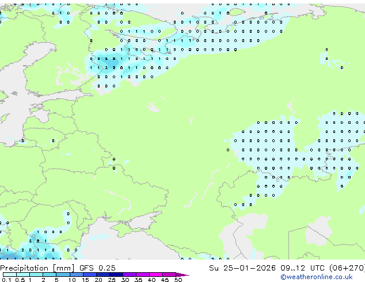Click the 10–15 mm blue legend swatch
Viewport: 365px width, 282px height.
point(76,275)
